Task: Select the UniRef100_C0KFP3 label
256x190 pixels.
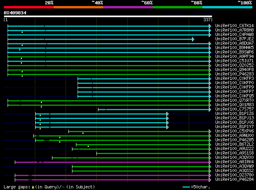Action: click(234, 79)
